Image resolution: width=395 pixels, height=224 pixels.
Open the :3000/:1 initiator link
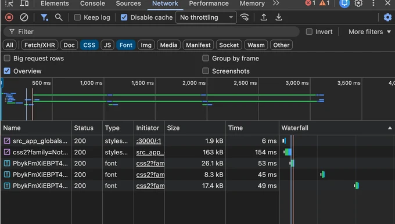(148, 141)
